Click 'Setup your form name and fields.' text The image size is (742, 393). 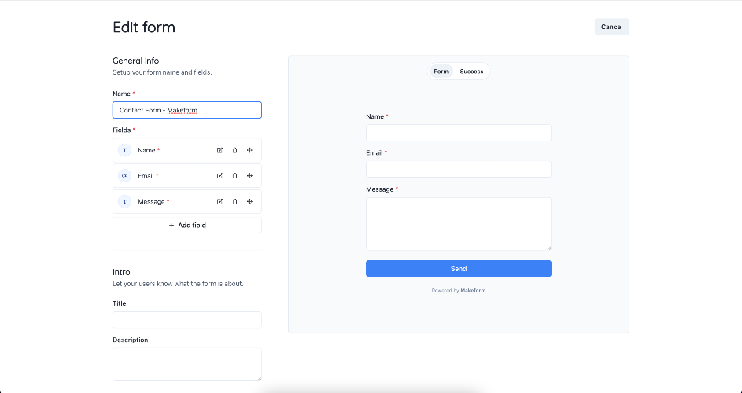pos(162,73)
